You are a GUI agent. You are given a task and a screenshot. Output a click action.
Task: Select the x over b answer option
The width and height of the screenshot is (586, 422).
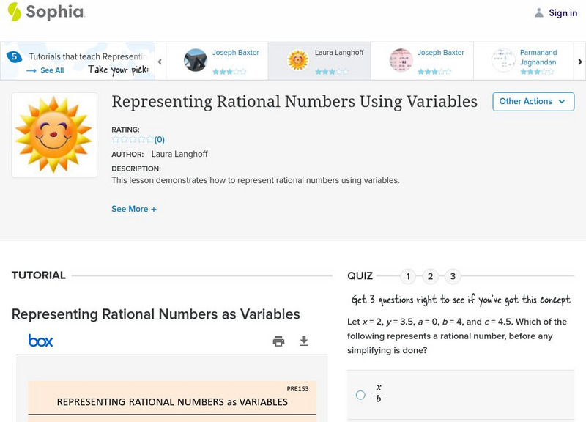pos(360,395)
